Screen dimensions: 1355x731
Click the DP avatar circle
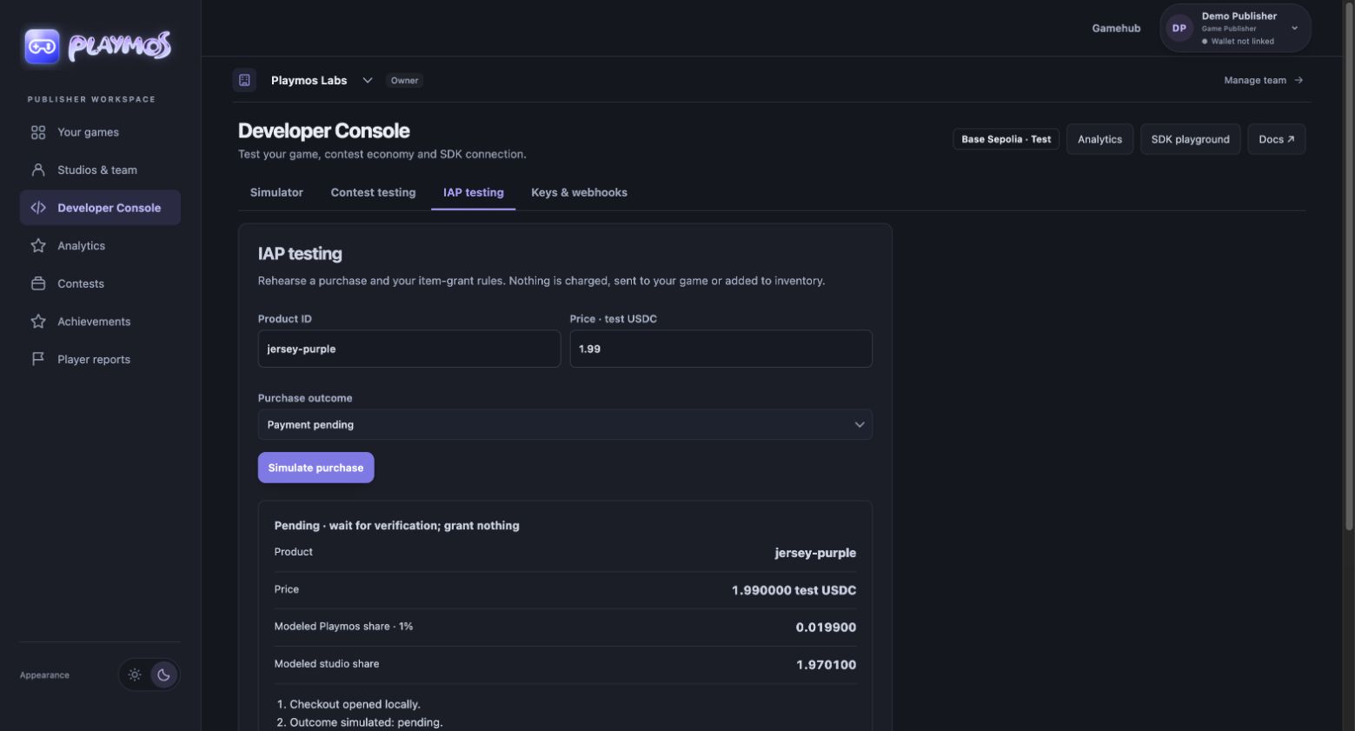1179,28
